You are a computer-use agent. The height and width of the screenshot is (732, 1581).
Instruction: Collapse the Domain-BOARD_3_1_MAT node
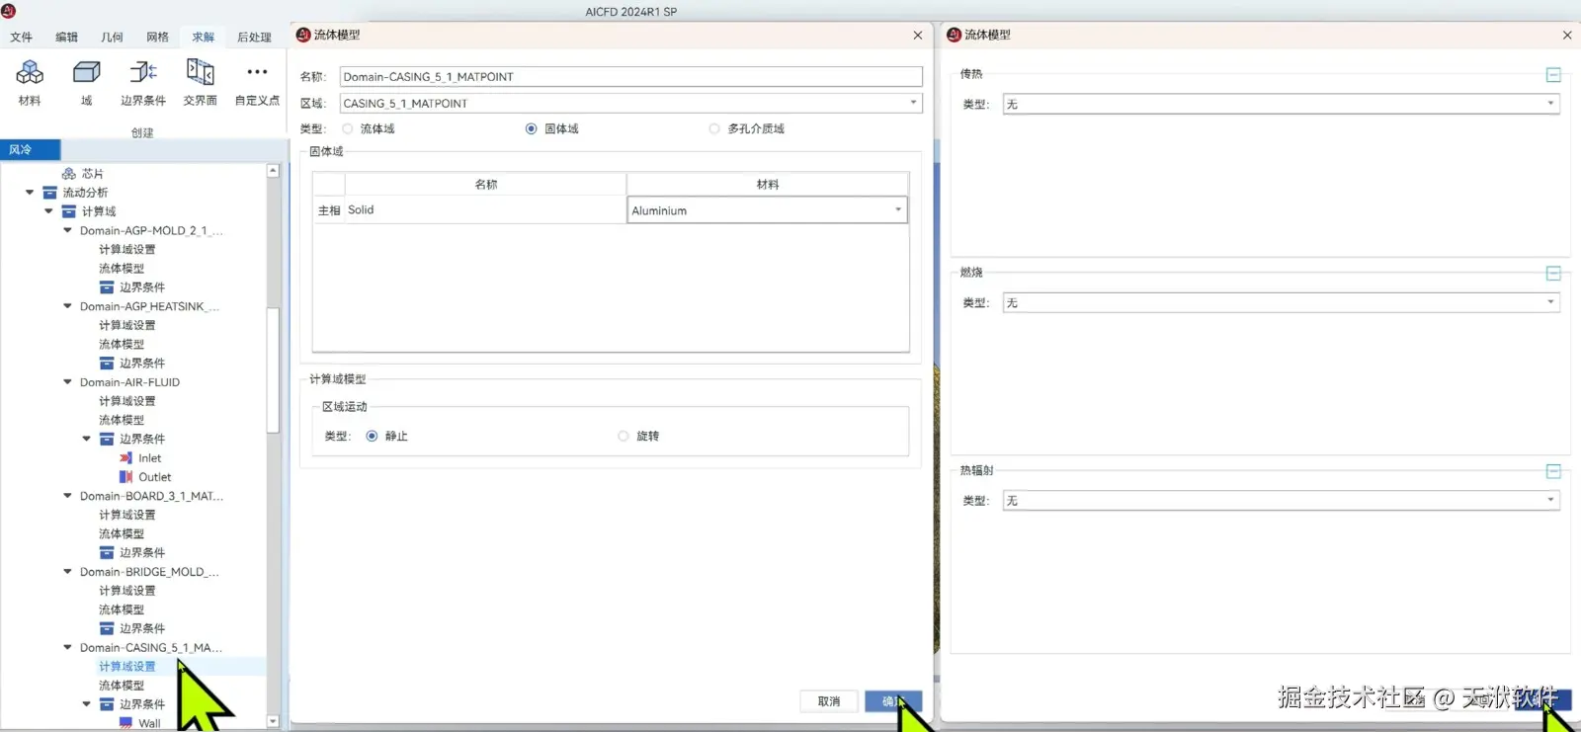(x=67, y=496)
